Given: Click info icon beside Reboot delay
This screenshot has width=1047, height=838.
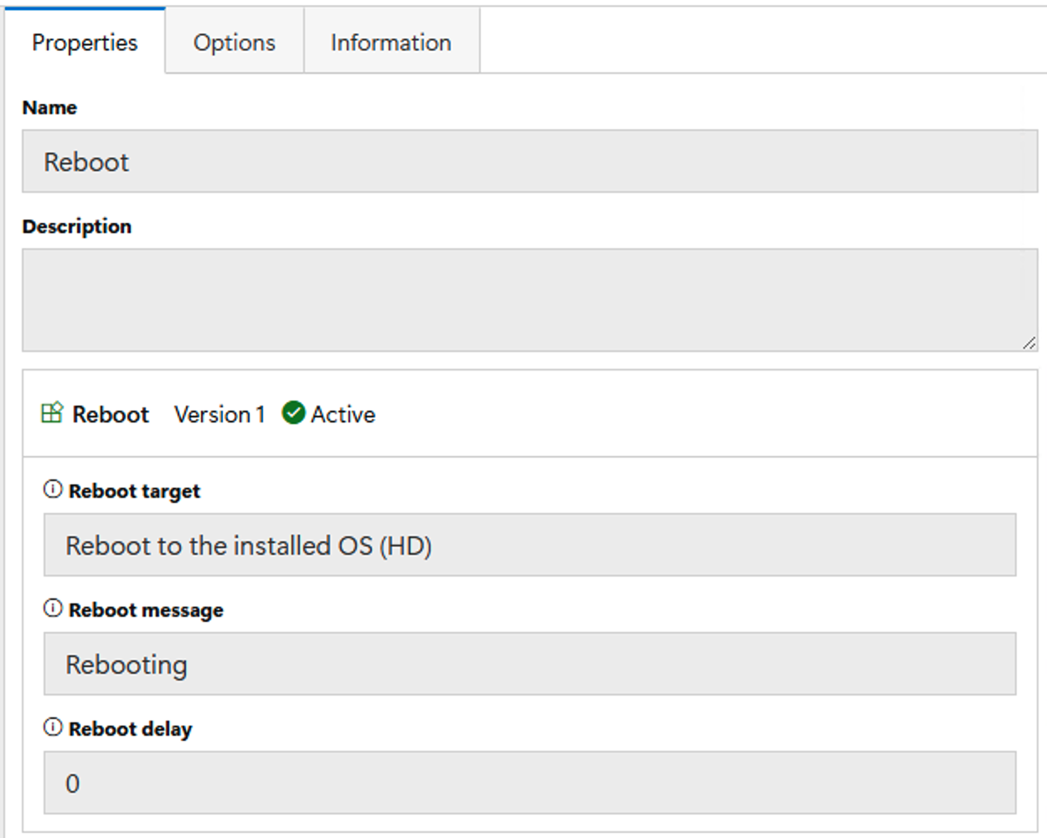Looking at the screenshot, I should point(53,727).
